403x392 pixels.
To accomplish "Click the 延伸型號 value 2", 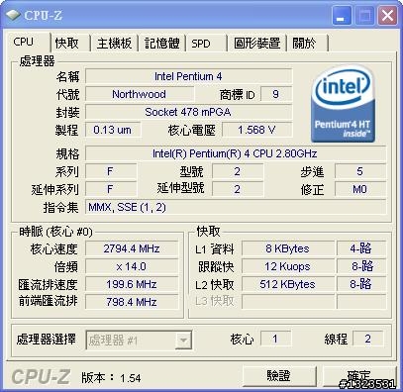I will point(238,189).
